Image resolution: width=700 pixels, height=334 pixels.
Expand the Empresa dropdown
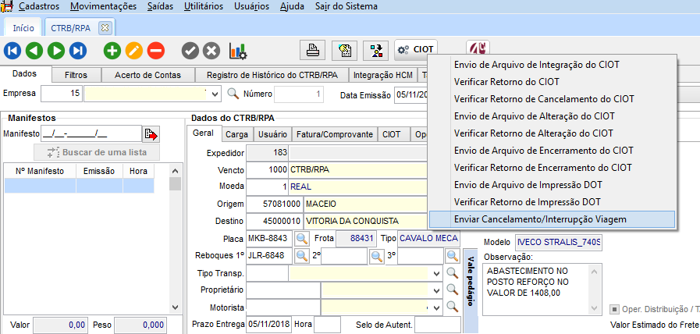215,94
